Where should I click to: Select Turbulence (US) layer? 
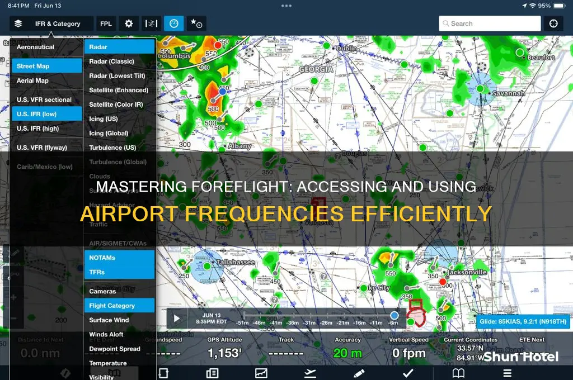coord(119,148)
